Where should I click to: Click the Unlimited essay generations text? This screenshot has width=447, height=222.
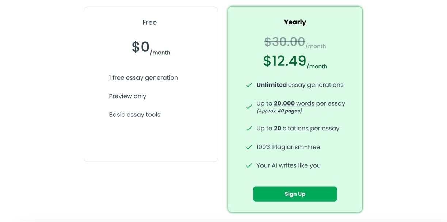pyautogui.click(x=300, y=85)
